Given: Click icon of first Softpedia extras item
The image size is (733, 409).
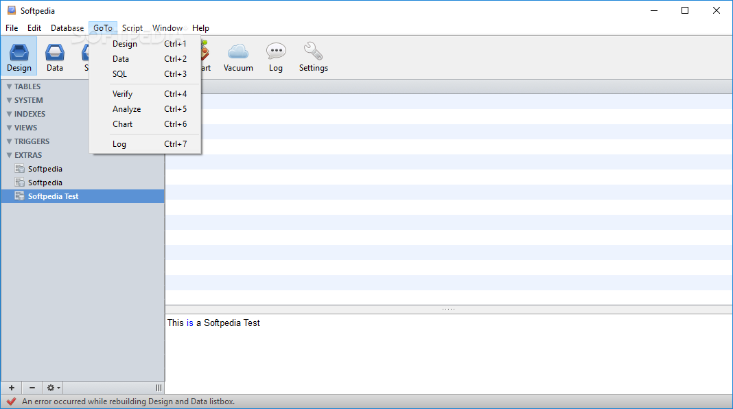Looking at the screenshot, I should tap(20, 169).
